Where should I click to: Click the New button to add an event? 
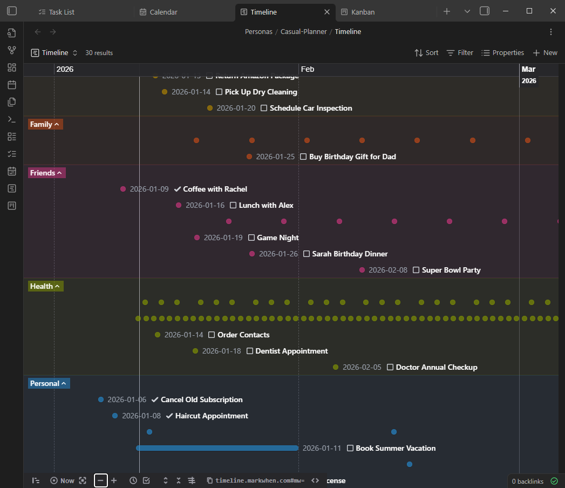tap(545, 52)
